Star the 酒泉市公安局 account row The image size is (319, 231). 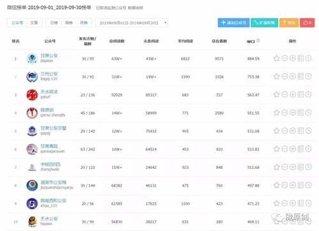[276, 185]
